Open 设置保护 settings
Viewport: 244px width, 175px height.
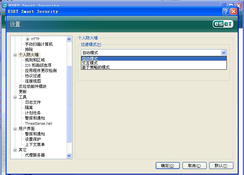[33, 139]
